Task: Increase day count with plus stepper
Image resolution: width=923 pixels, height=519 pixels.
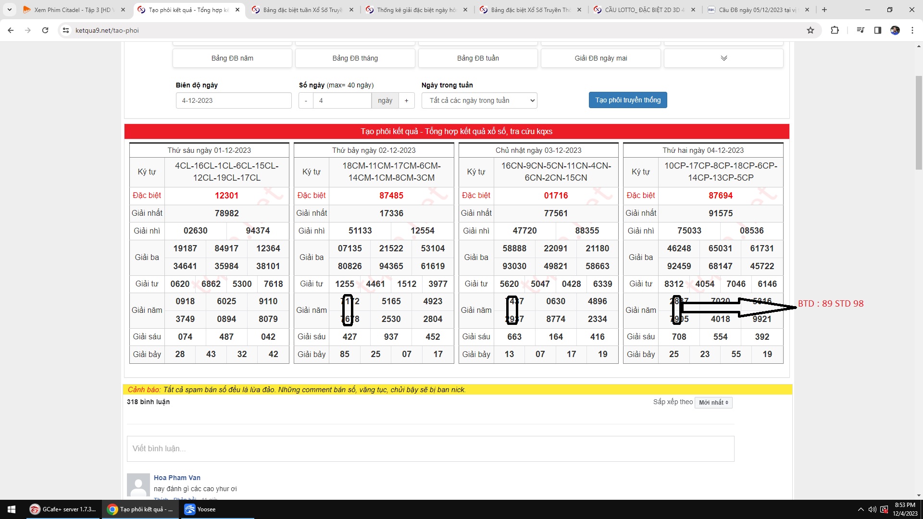Action: tap(406, 100)
